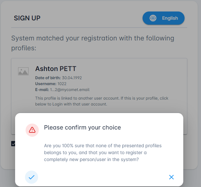Click the 'System matched your registration' message
201x187 pixels.
point(93,43)
